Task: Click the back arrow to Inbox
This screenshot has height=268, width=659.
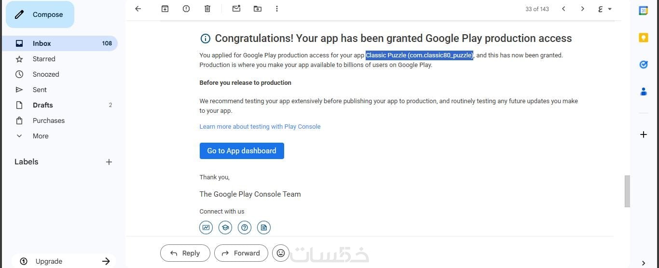Action: (x=138, y=9)
